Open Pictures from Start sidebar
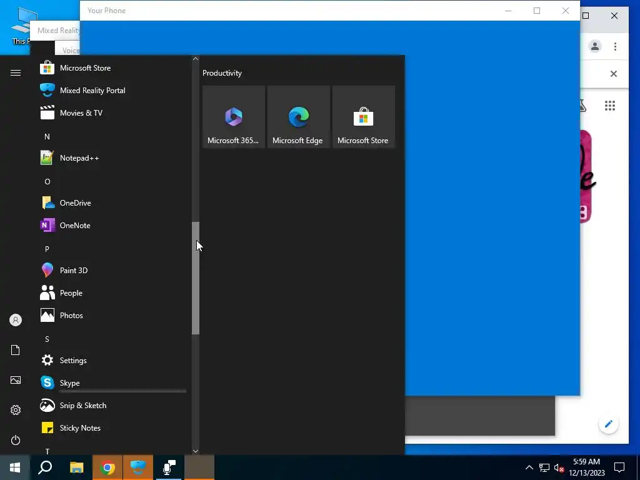Image resolution: width=640 pixels, height=480 pixels. (x=16, y=380)
